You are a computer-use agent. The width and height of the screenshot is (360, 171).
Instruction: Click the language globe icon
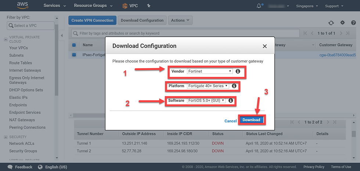coord(40,167)
